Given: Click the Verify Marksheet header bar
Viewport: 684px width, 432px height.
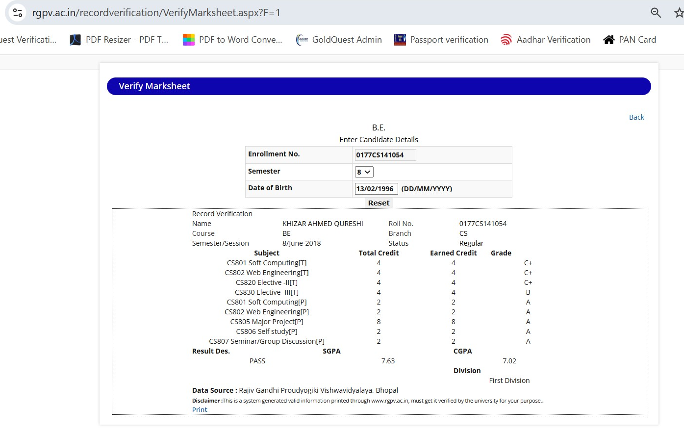Looking at the screenshot, I should (x=379, y=86).
